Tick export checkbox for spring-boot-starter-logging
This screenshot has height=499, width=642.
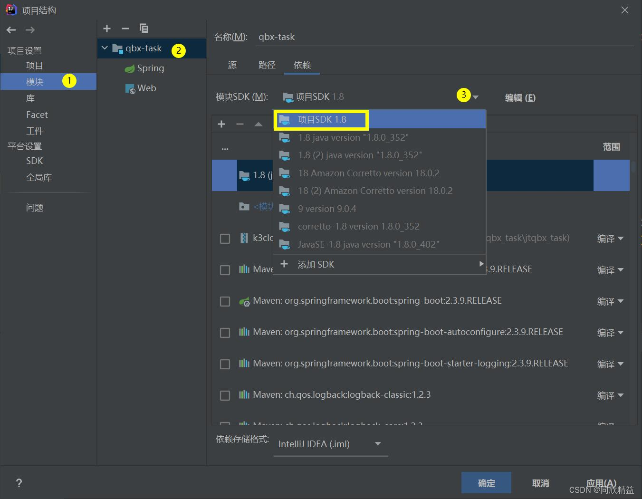[225, 364]
